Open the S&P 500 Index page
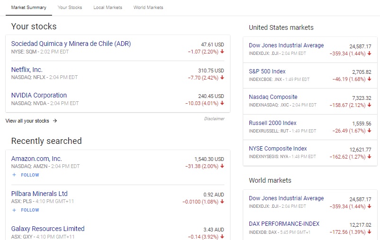This screenshot has height=240, width=380. pyautogui.click(x=267, y=71)
